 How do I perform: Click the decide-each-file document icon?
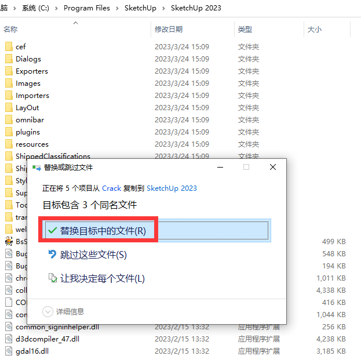coord(53,278)
